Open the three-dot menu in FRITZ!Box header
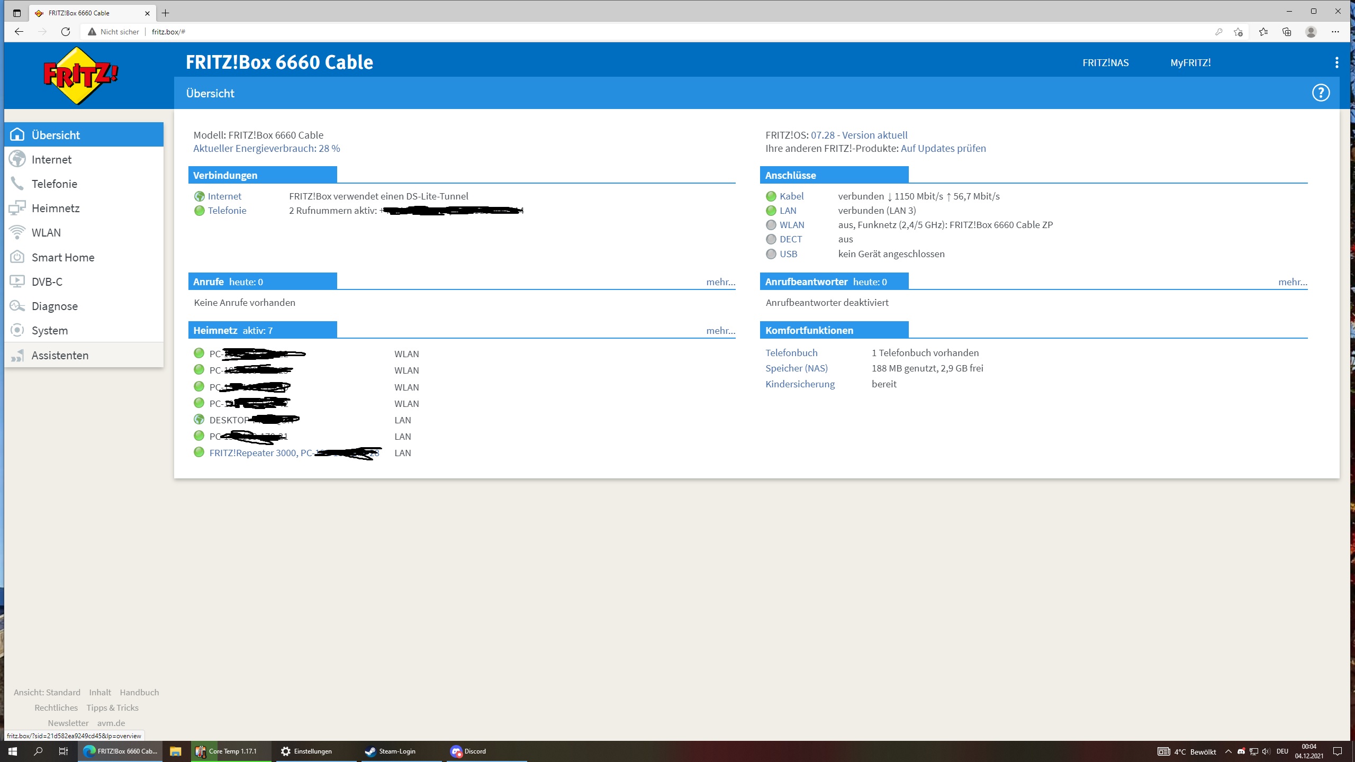 tap(1336, 62)
